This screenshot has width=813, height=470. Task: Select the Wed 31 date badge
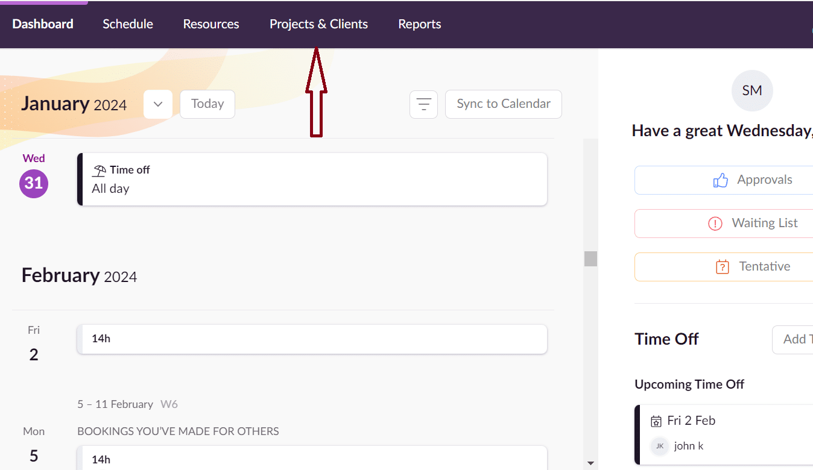point(34,183)
